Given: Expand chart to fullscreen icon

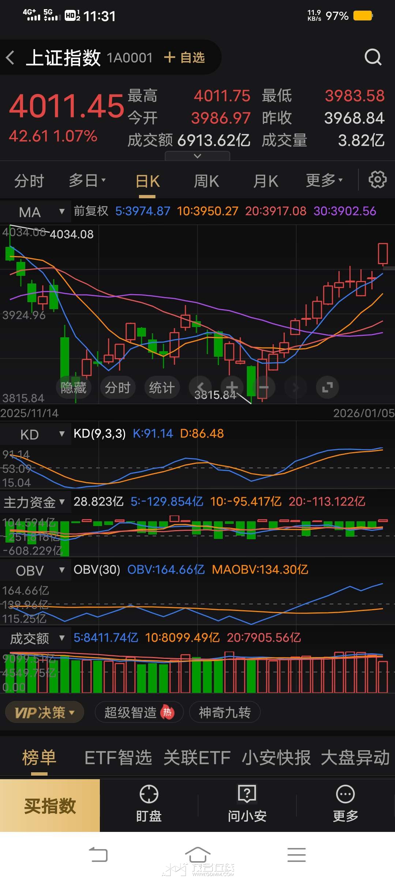Looking at the screenshot, I should coord(327,387).
